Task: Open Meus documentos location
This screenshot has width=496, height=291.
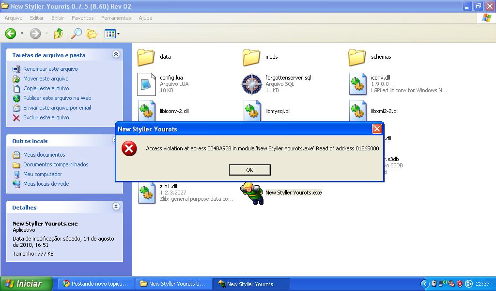Action: coord(44,155)
